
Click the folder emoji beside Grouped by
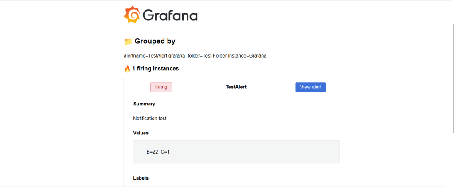[128, 42]
